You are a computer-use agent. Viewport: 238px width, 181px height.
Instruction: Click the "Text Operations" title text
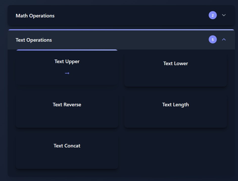tap(34, 40)
